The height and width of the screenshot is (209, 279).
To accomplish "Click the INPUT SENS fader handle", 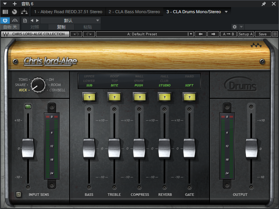I will pyautogui.click(x=28, y=148).
